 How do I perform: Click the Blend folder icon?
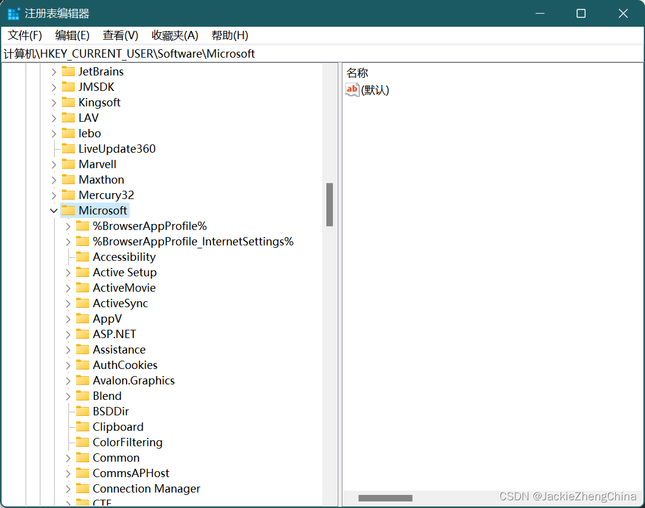pyautogui.click(x=83, y=396)
